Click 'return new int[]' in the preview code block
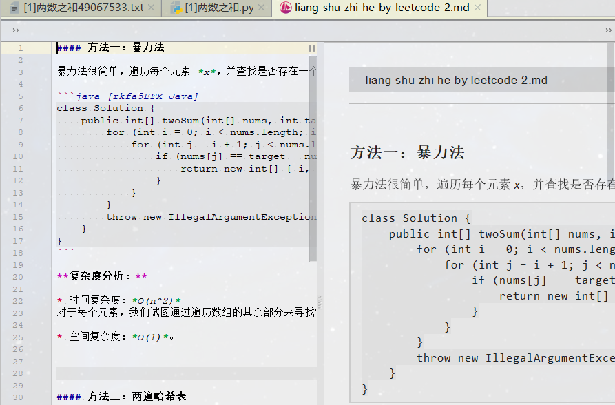This screenshot has width=615, height=405. coord(554,296)
